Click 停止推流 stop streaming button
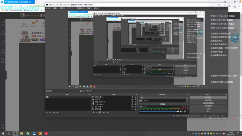The image size is (242, 136). 208,97
